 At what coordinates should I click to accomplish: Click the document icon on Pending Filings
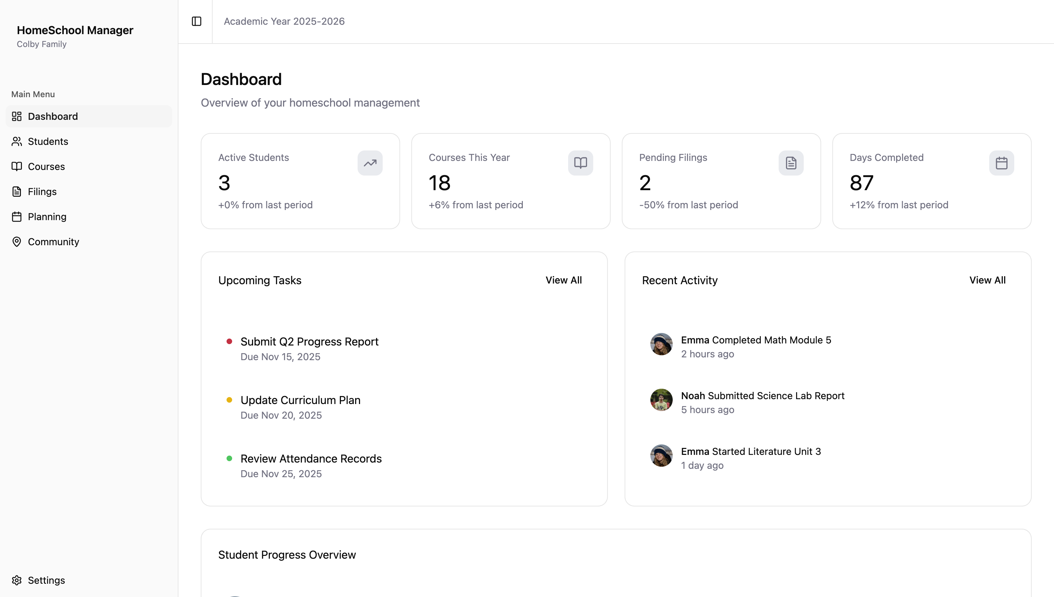[x=790, y=163]
